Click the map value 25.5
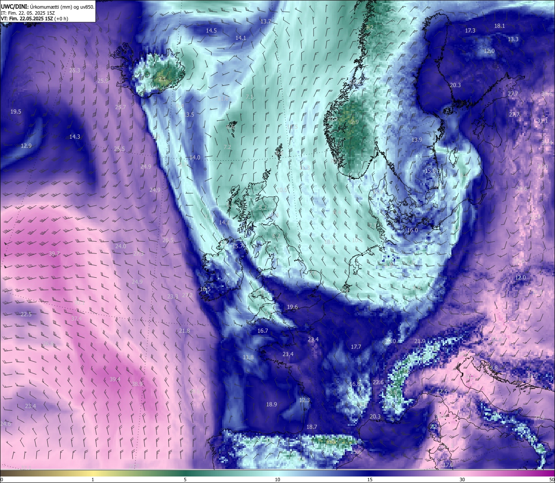Image resolution: width=555 pixels, height=483 pixels. click(119, 149)
